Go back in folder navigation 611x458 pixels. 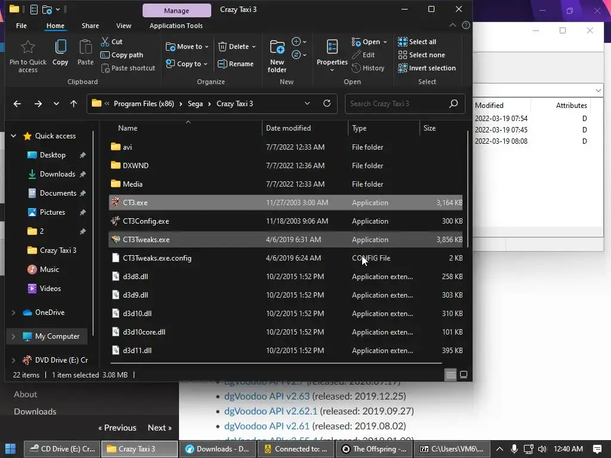click(17, 104)
